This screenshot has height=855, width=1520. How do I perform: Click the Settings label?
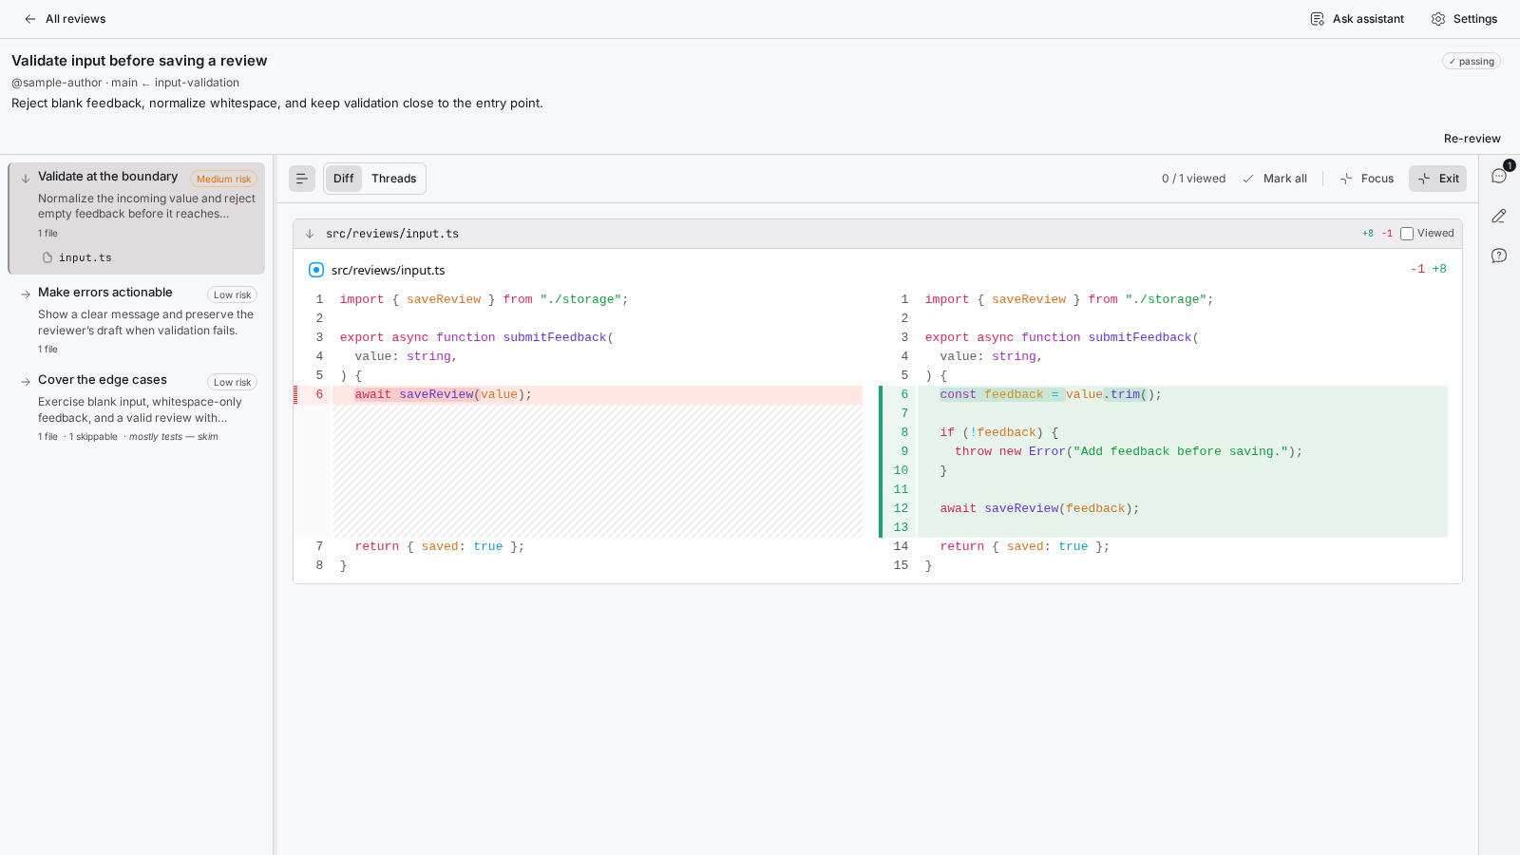click(x=1475, y=19)
